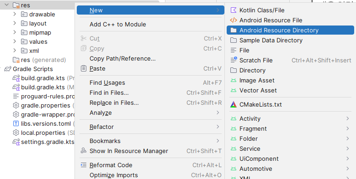Click the drawable folder icon
The width and height of the screenshot is (356, 179).
tap(24, 14)
